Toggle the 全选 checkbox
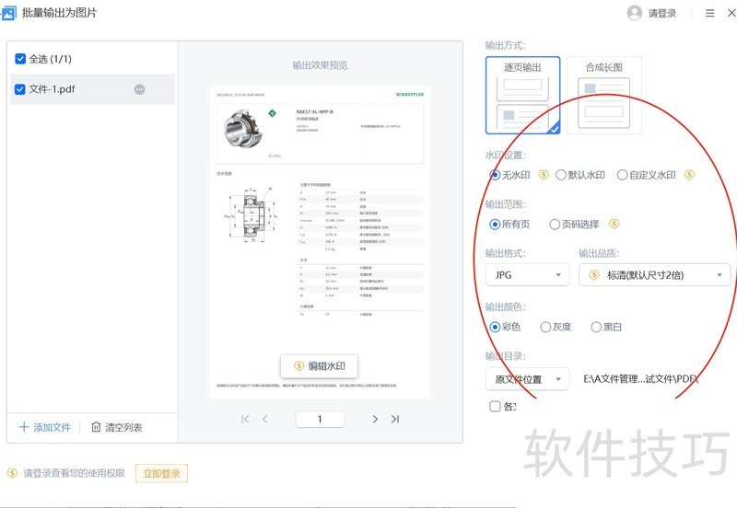Image resolution: width=737 pixels, height=508 pixels. [x=20, y=59]
